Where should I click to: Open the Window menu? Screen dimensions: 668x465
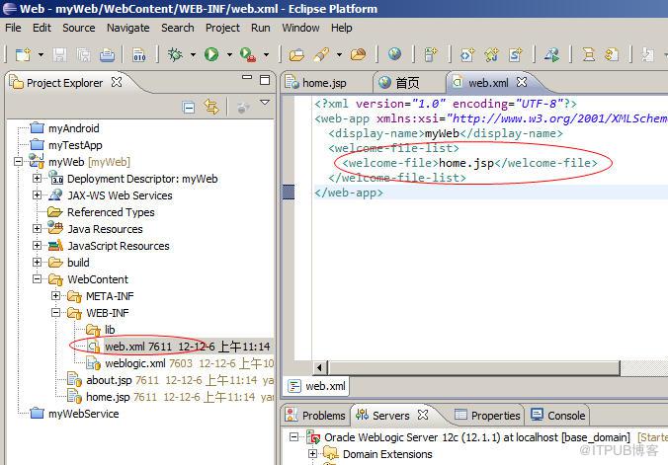tap(300, 28)
